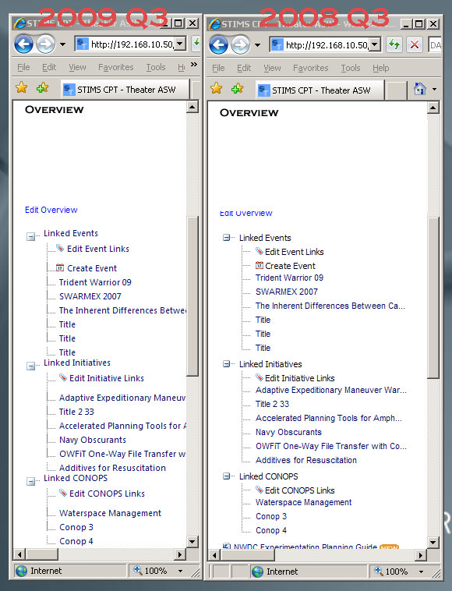Screen dimensions: 452x591
Task: Click the forward arrow in the right browser window
Action: pos(240,45)
